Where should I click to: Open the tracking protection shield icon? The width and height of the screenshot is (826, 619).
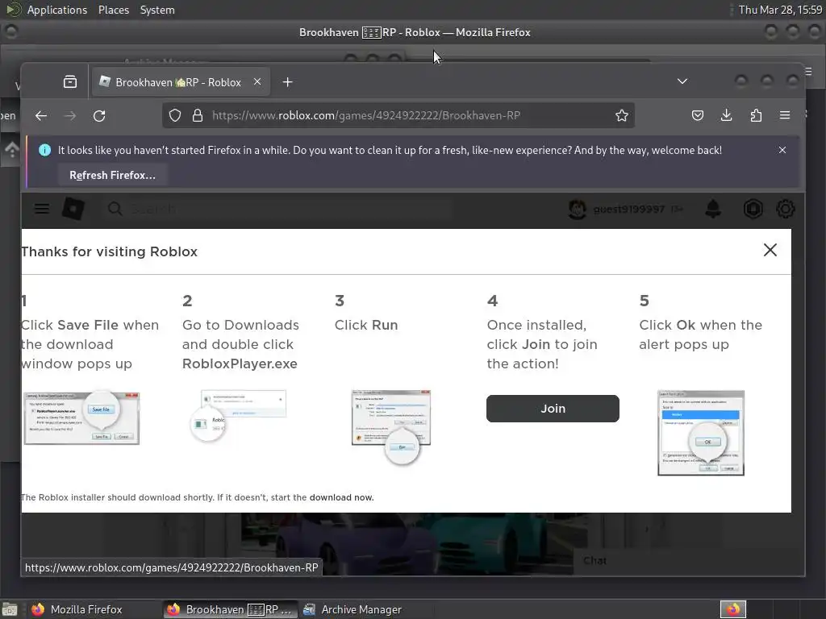click(175, 116)
